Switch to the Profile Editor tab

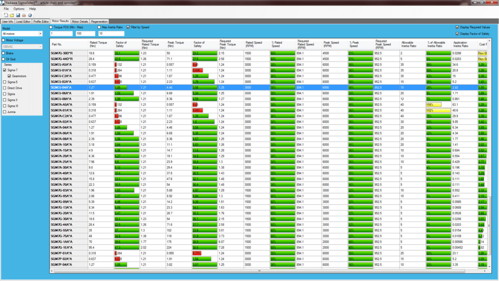(41, 21)
